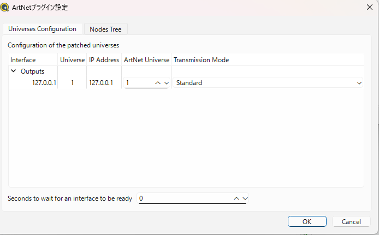Increase seconds to wait for interface

(236, 198)
